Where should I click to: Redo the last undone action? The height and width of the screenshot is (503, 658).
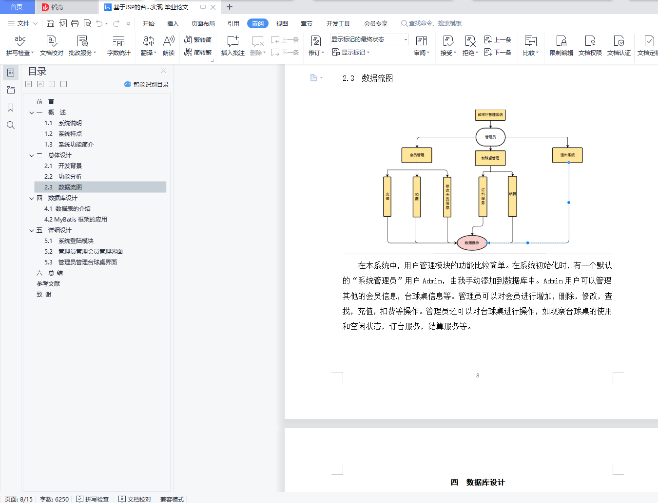point(116,23)
